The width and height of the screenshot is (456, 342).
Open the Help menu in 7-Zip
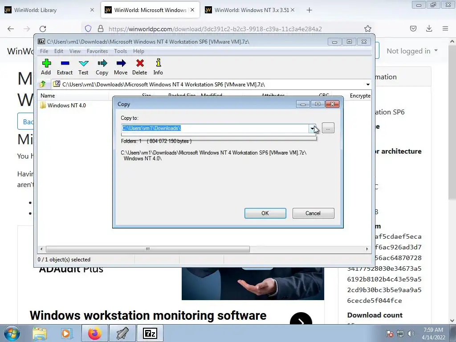pyautogui.click(x=139, y=51)
